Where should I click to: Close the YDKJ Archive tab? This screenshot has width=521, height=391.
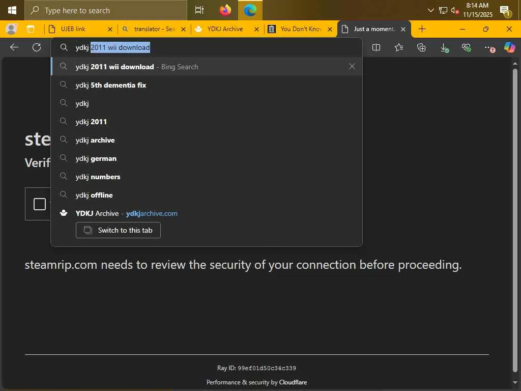(x=256, y=29)
